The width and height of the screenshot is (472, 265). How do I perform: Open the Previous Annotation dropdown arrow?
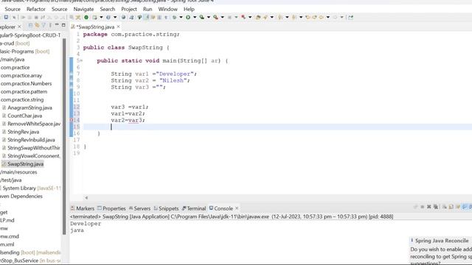pyautogui.click(x=301, y=17)
